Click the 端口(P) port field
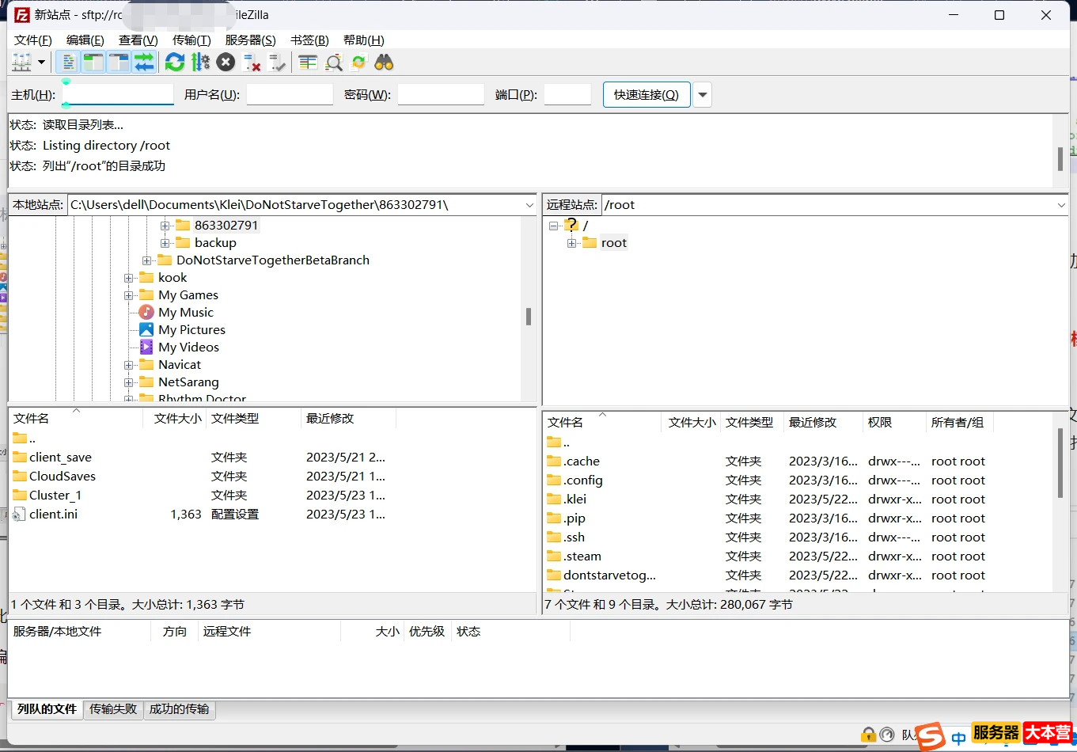 567,95
